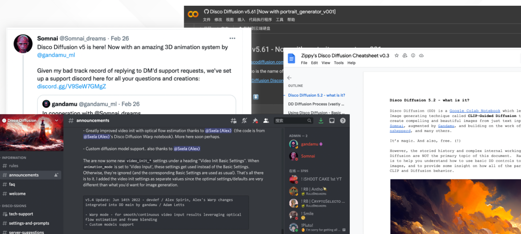Click Somnai's profile picture in the tweet
The image size is (521, 234).
[23, 43]
